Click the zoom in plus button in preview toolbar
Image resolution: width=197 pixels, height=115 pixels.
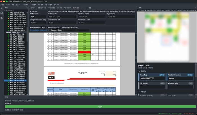coord(86,8)
